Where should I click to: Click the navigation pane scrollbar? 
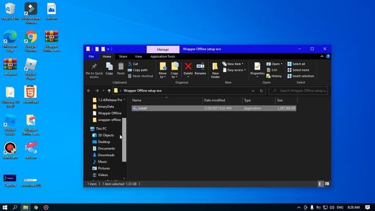pos(124,139)
